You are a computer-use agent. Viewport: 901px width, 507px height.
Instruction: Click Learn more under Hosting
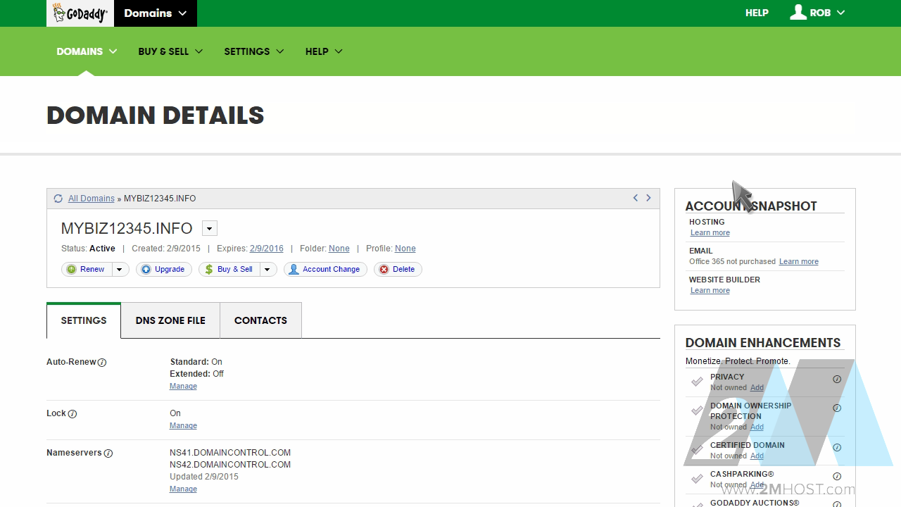pyautogui.click(x=710, y=233)
